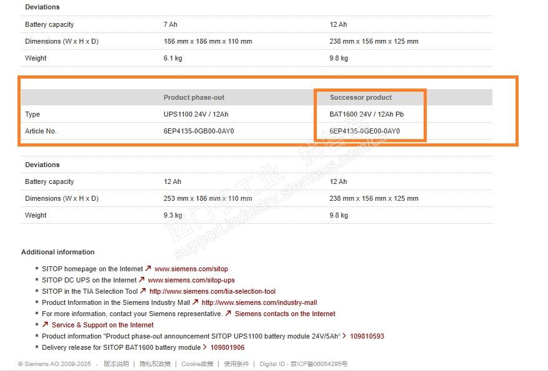This screenshot has width=548, height=371.
Task: Click the arrow icon before Siemens contacts link
Action: 228,313
